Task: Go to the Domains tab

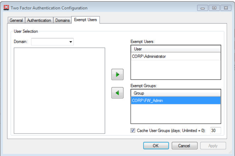Action: pos(62,20)
